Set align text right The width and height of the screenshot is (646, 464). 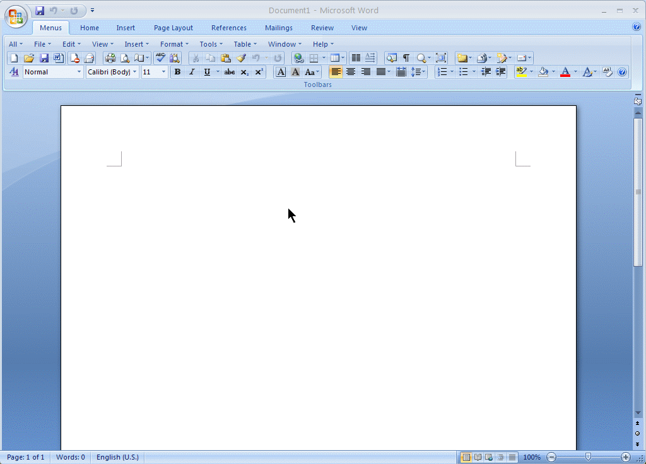click(365, 72)
